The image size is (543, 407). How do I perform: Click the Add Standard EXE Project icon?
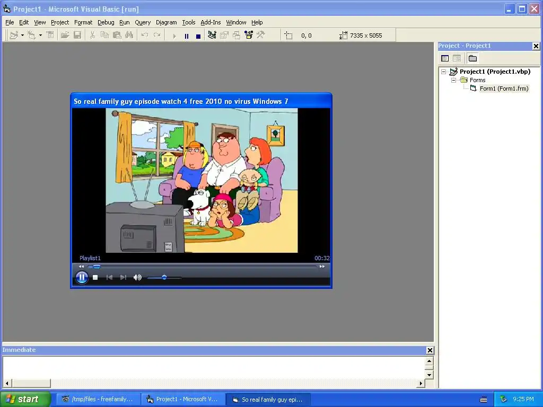tap(14, 36)
